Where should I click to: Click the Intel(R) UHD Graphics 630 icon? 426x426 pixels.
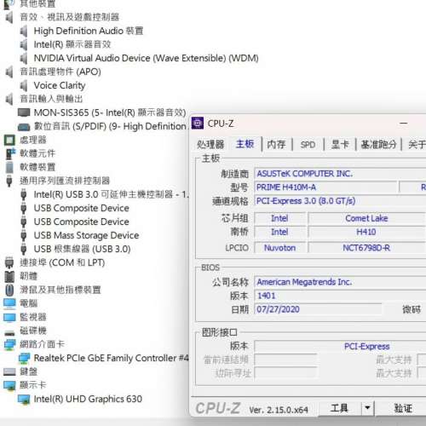[24, 399]
